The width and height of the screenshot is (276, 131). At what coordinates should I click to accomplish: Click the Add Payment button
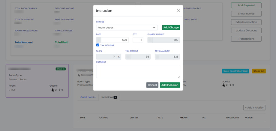click(246, 5)
